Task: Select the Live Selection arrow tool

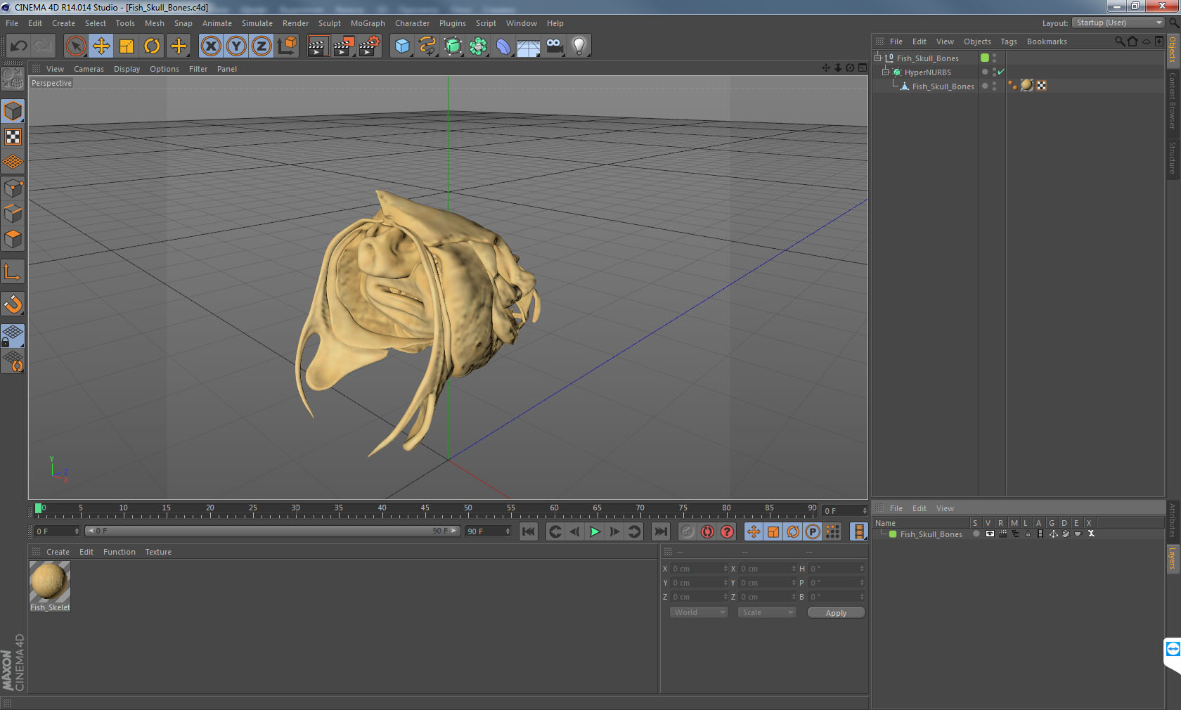Action: pyautogui.click(x=75, y=46)
